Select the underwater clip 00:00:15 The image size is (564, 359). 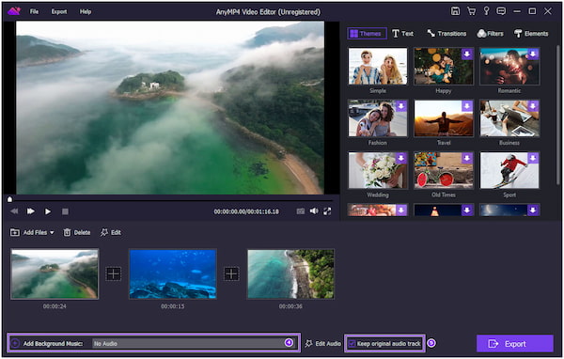[173, 274]
